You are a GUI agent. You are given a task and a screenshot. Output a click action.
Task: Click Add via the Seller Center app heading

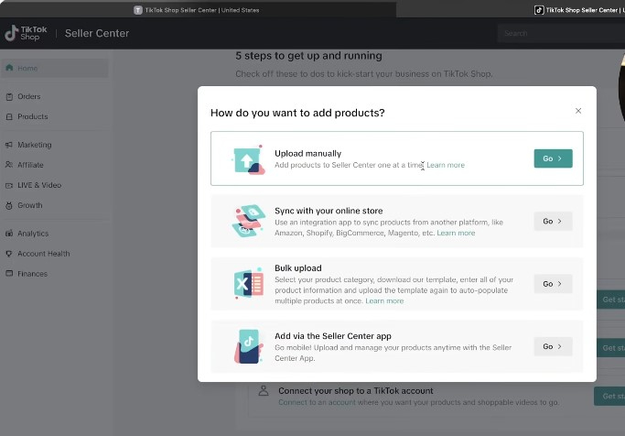tap(333, 336)
